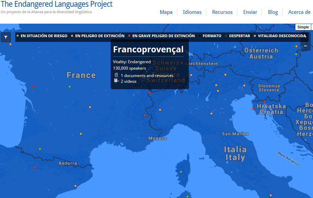Select the red marker south of Andorra's west
The image size is (313, 198).
pos(35,167)
